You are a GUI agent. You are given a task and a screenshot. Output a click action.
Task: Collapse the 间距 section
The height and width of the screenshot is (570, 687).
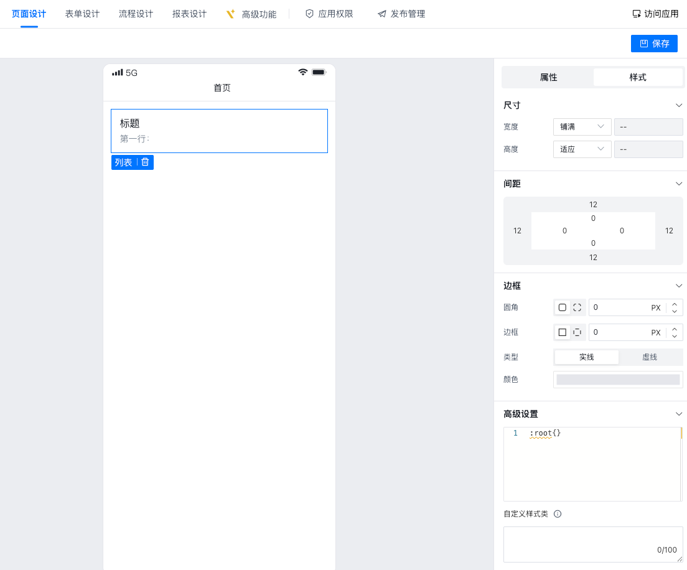tap(679, 184)
